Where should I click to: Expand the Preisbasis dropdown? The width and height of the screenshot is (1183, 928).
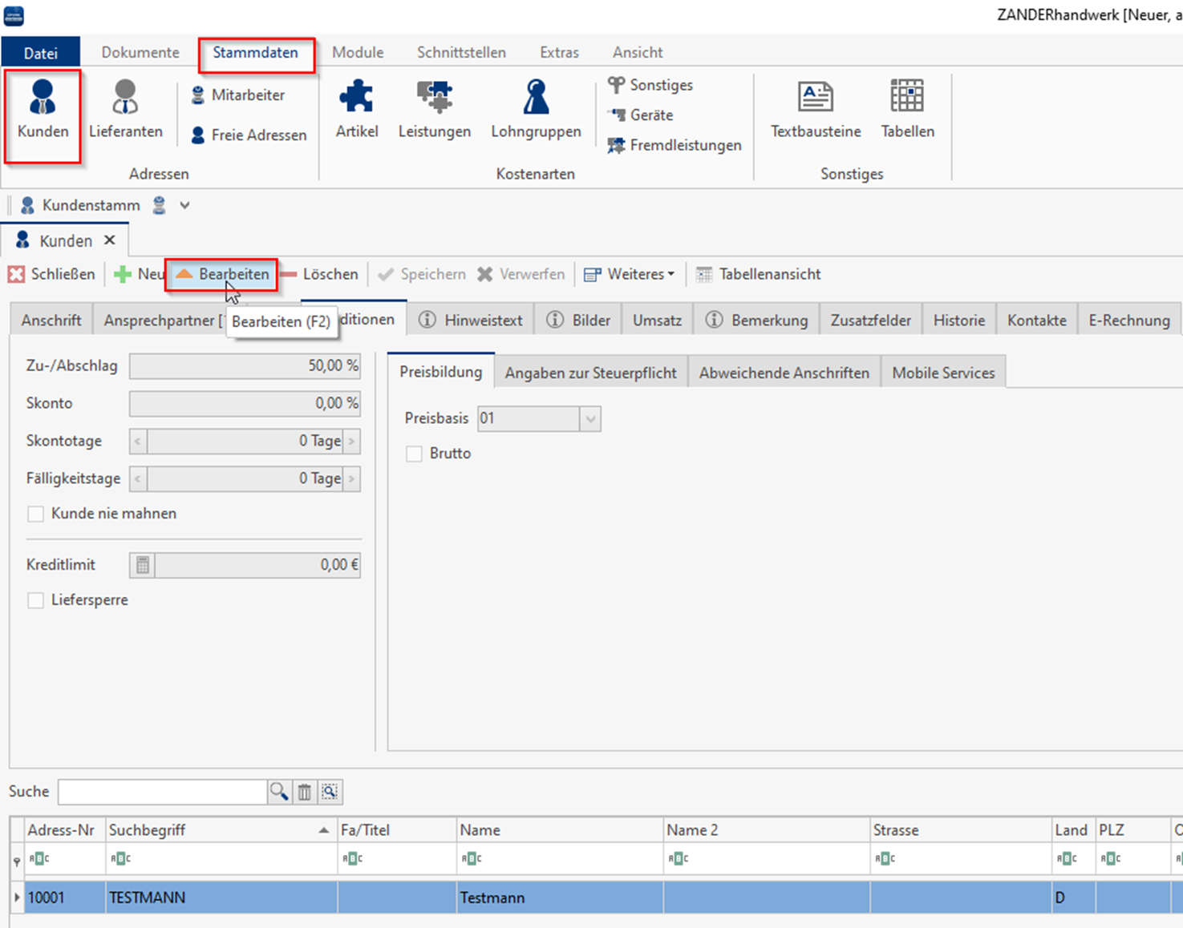coord(590,418)
